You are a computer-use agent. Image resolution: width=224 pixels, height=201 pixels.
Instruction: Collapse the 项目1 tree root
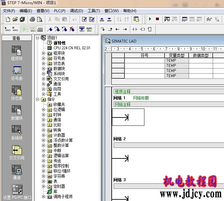pos(38,38)
